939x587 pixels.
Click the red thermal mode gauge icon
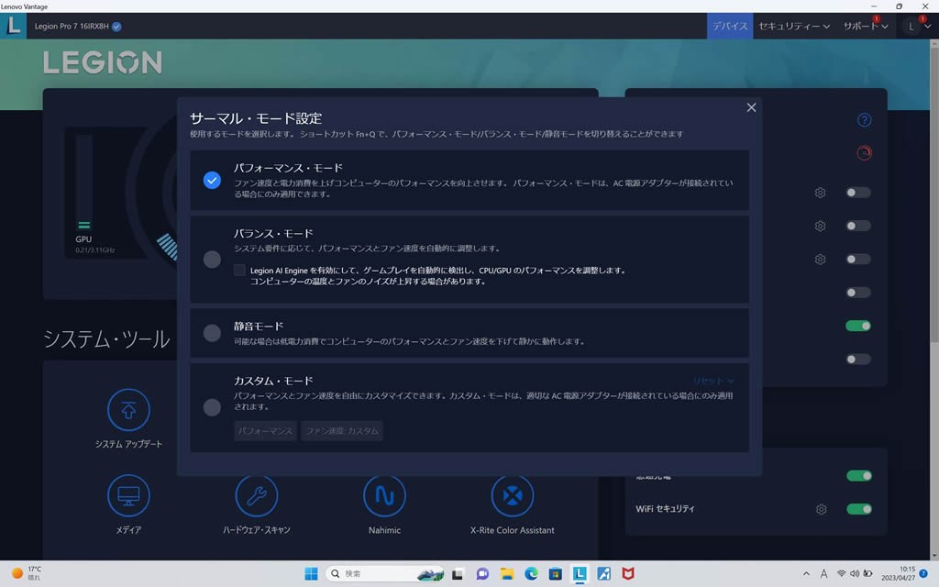coord(864,153)
